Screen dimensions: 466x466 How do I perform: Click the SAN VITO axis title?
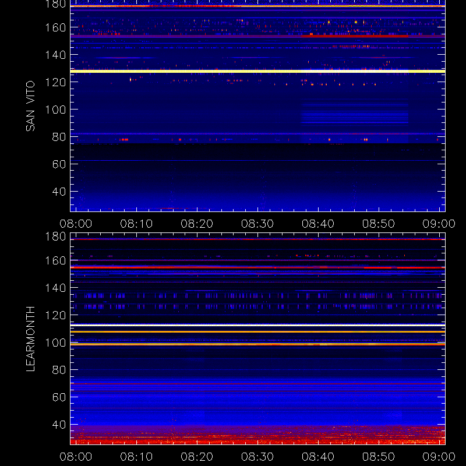click(30, 106)
